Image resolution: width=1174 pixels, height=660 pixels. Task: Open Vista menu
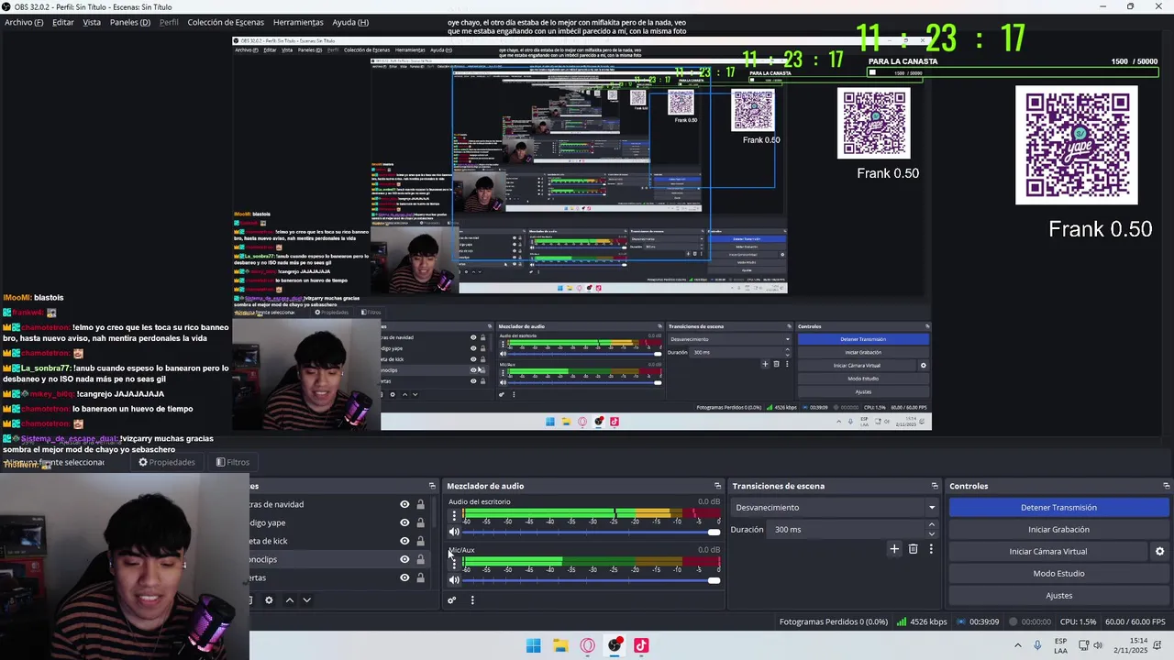click(x=92, y=22)
